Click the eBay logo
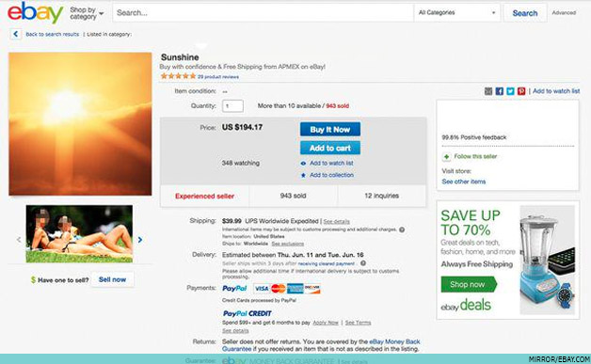Screen dimensions: 591x364 click(36, 12)
